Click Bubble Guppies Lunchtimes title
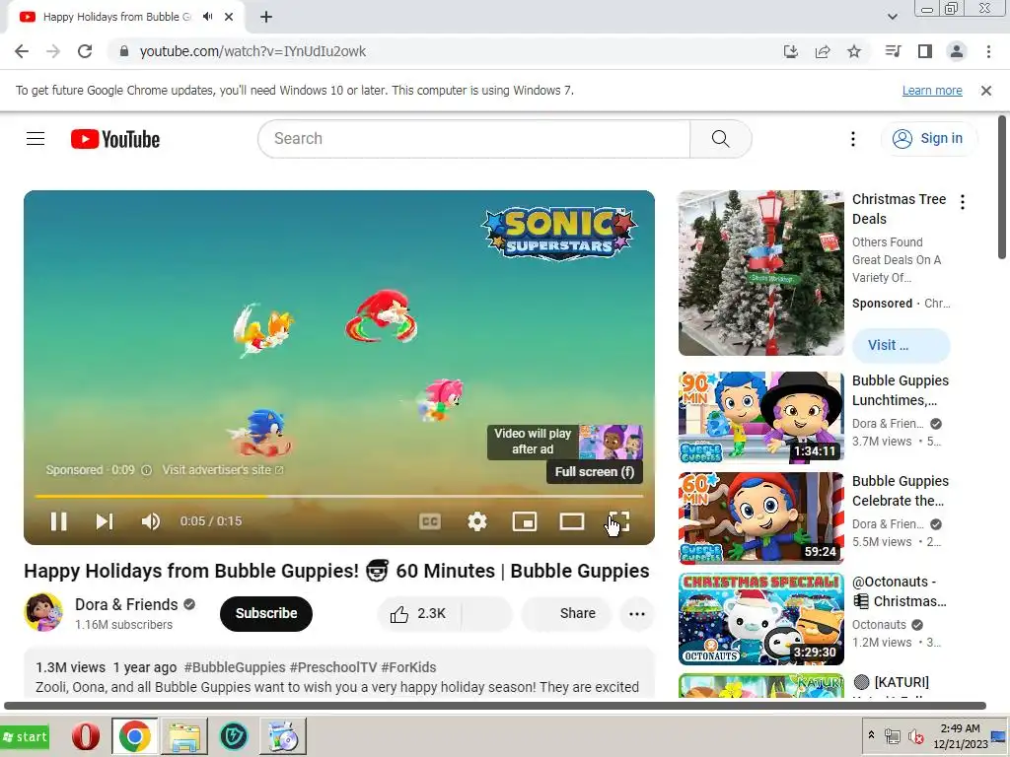 (x=901, y=390)
